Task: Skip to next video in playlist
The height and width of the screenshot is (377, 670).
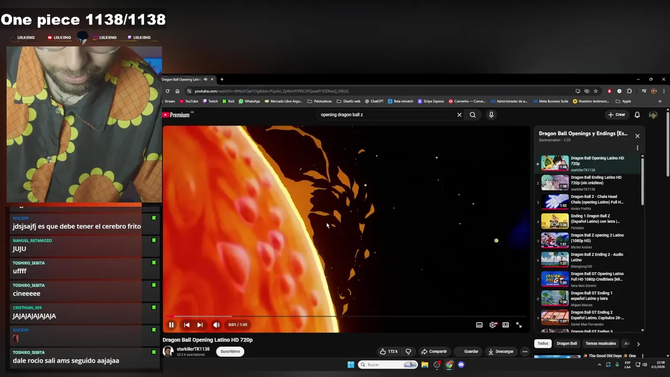Action: (x=200, y=325)
